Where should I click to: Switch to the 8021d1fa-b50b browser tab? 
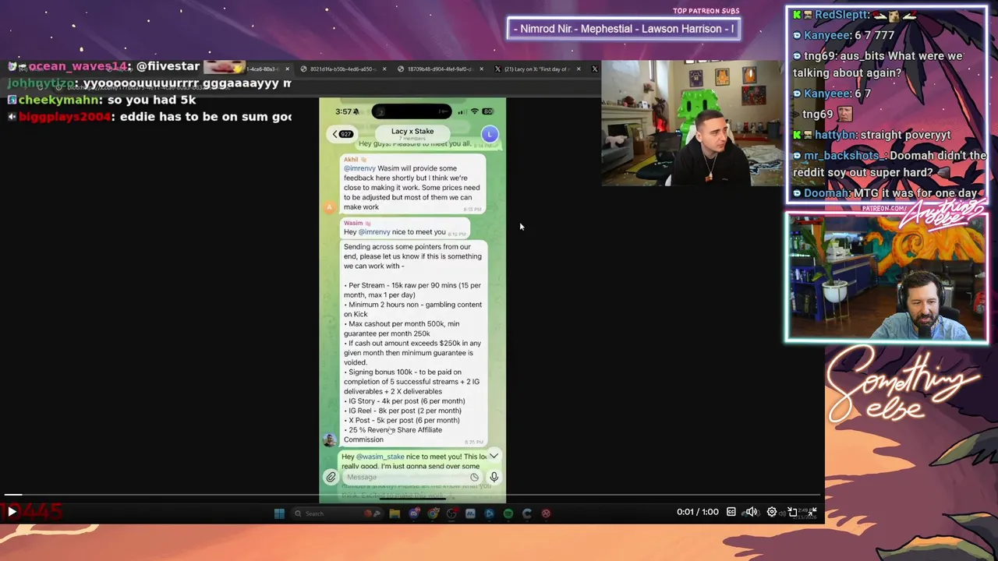point(343,69)
